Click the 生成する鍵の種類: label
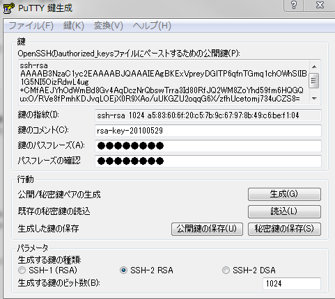This screenshot has width=335, height=299. [x=49, y=260]
